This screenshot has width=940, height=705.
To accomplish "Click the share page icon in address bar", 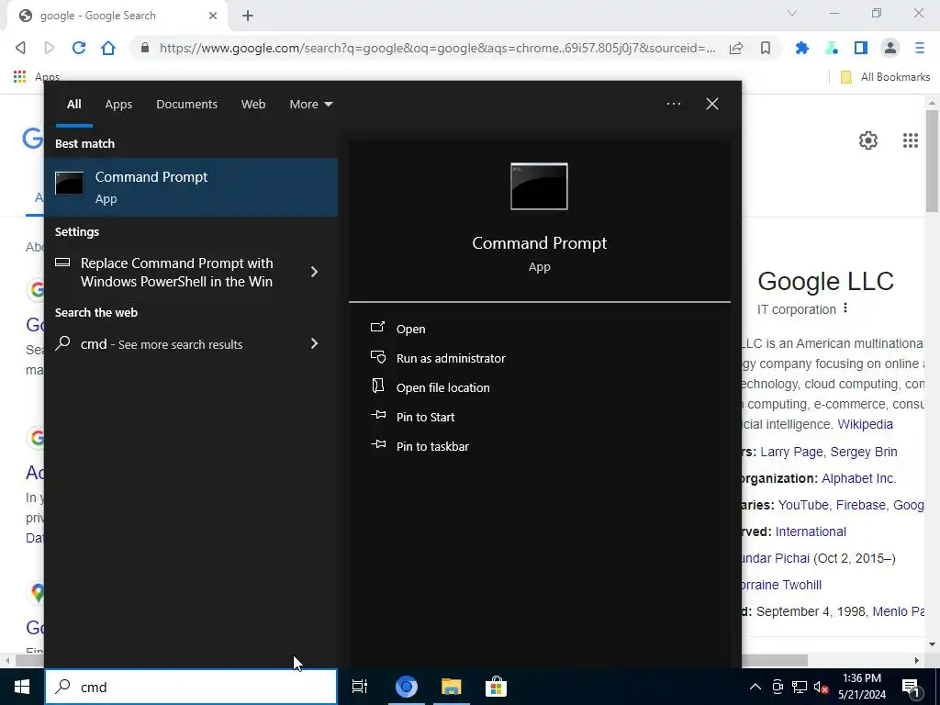I will (x=736, y=48).
